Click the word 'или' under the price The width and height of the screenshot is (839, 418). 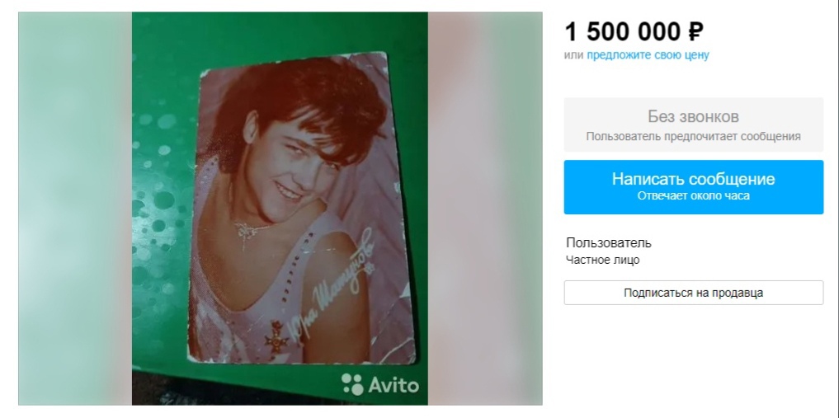coord(574,54)
